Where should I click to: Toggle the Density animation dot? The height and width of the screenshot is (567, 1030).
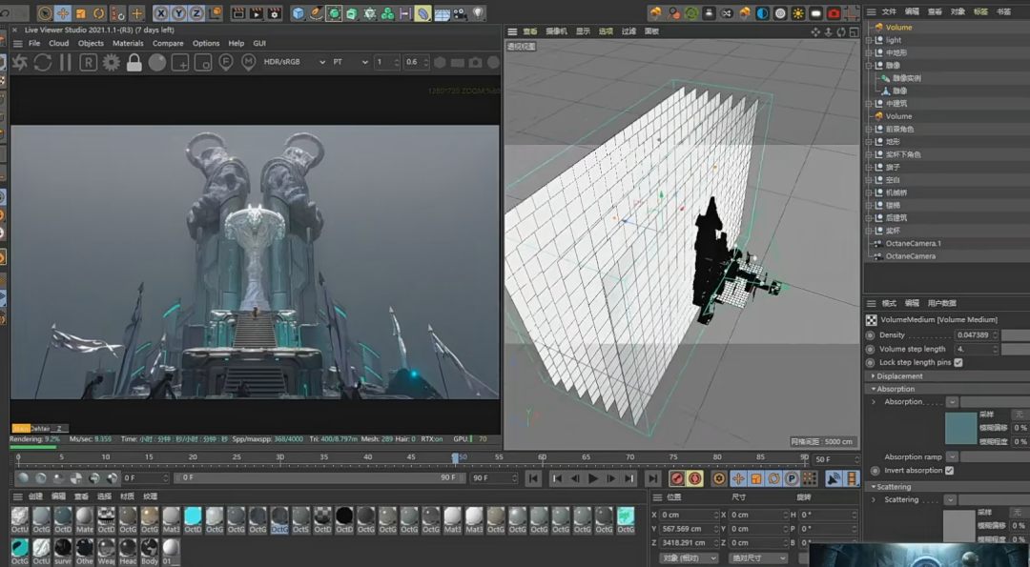(870, 335)
